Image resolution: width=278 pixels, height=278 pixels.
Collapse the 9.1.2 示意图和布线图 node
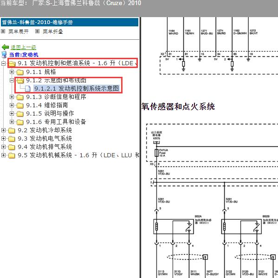tap(12, 80)
